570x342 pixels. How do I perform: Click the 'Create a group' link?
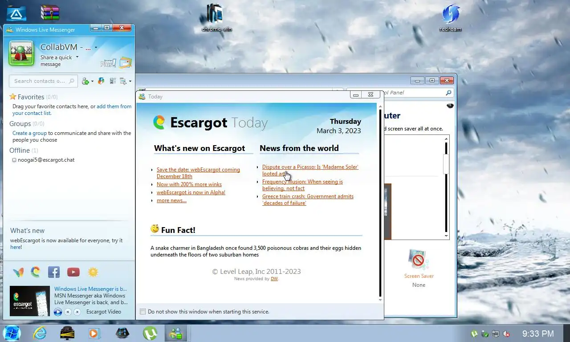coord(29,133)
